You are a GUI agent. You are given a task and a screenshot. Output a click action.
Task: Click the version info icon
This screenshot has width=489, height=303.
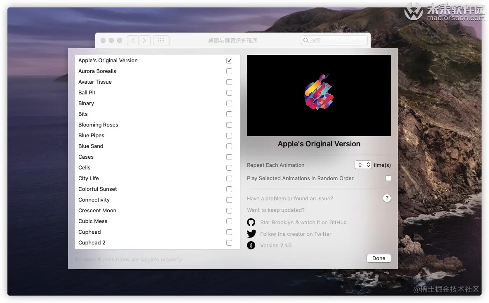pos(251,245)
